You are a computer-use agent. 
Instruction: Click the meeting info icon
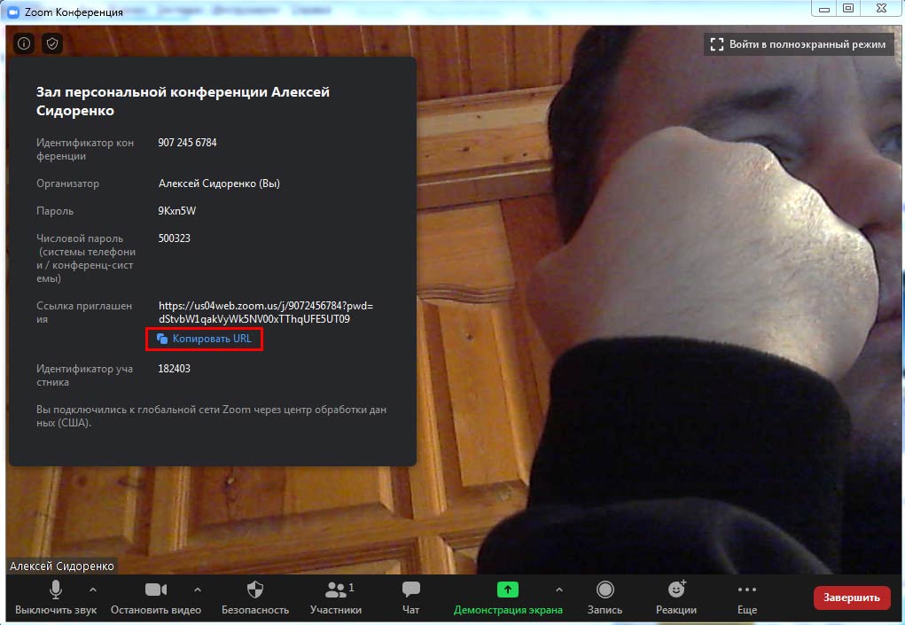[x=24, y=43]
